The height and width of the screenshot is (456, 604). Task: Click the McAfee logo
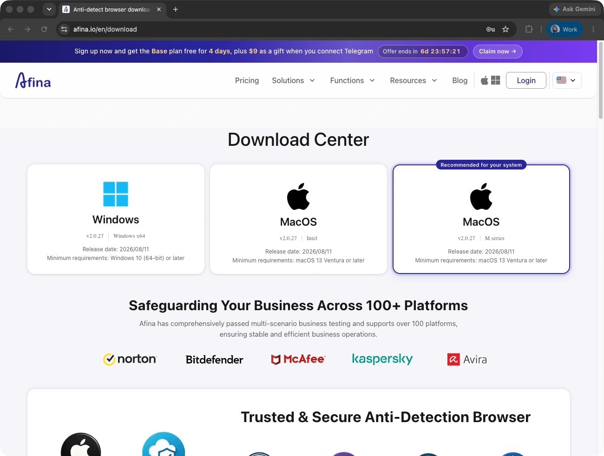click(x=298, y=359)
